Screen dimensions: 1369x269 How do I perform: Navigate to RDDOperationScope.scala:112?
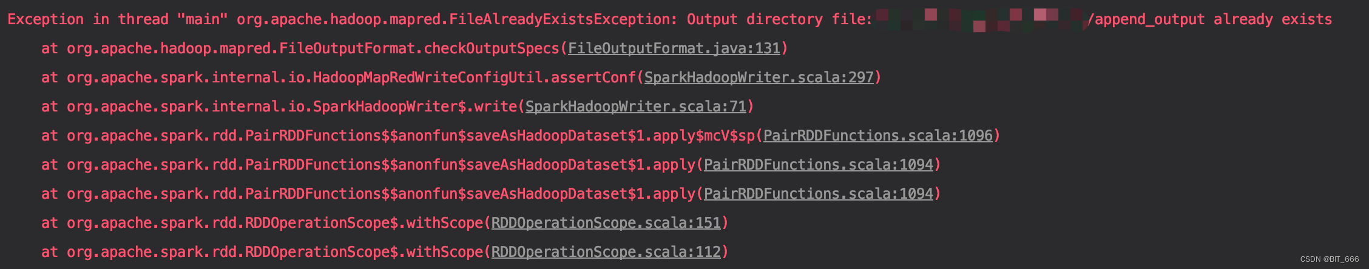tap(606, 252)
